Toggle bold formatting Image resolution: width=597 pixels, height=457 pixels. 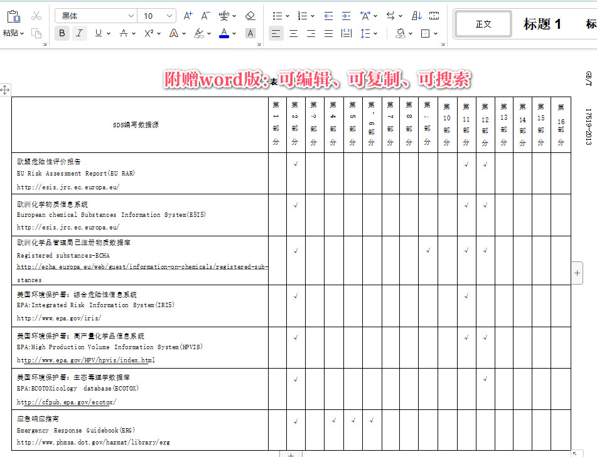pos(61,33)
